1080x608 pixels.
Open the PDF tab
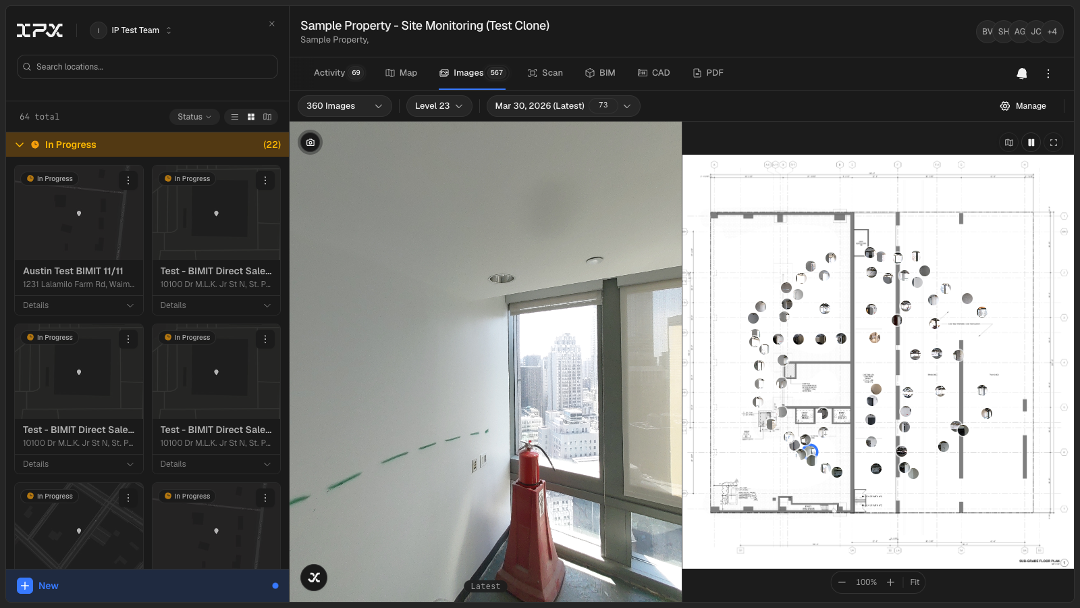pyautogui.click(x=708, y=73)
